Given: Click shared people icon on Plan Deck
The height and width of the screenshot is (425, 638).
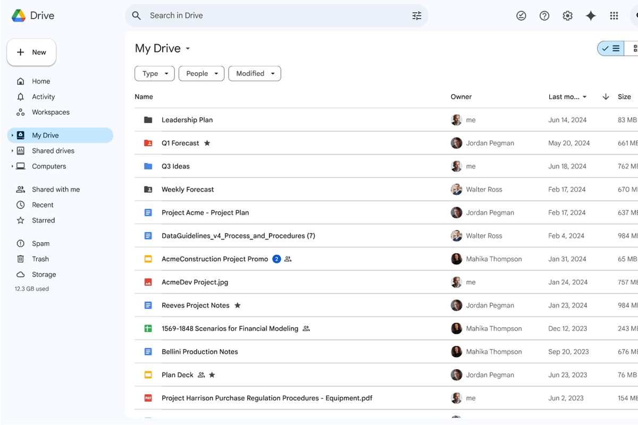Looking at the screenshot, I should coord(201,375).
